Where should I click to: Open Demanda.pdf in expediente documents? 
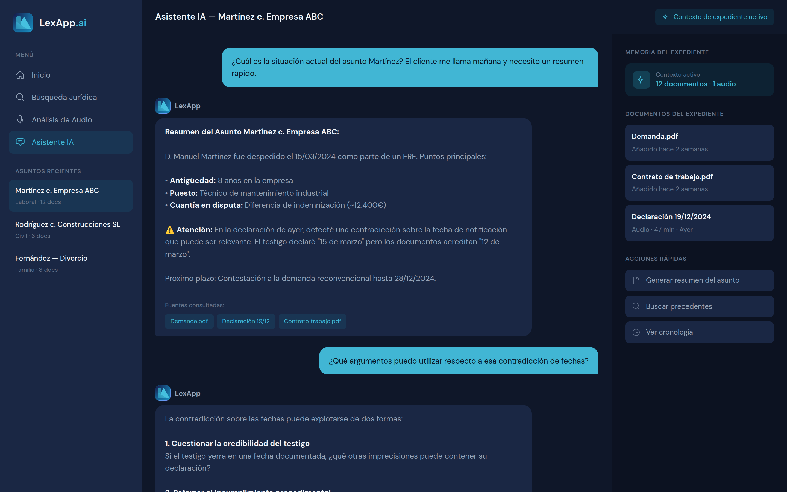[699, 142]
